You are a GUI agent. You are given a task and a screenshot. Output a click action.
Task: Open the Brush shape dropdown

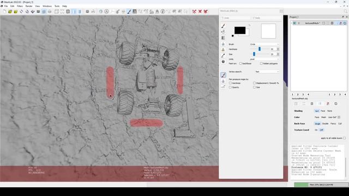click(x=264, y=45)
